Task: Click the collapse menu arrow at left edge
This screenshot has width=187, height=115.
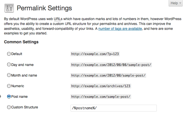Action: (x=1, y=97)
